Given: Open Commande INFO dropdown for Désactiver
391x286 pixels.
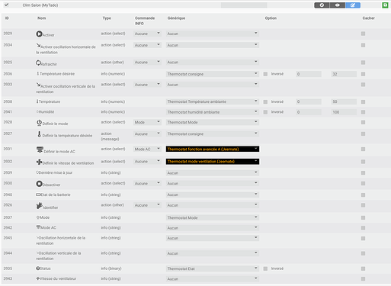Looking at the screenshot, I should tap(147, 183).
